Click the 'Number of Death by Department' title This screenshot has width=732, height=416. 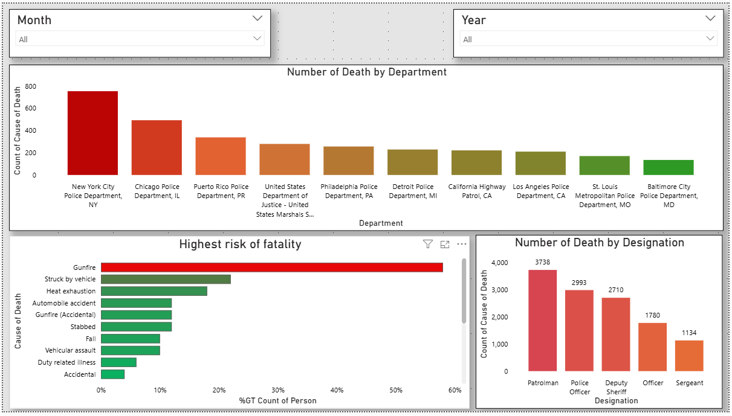(x=366, y=72)
